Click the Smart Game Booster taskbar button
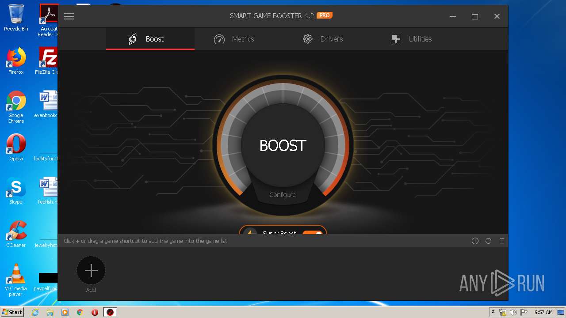This screenshot has width=566, height=318. (110, 312)
